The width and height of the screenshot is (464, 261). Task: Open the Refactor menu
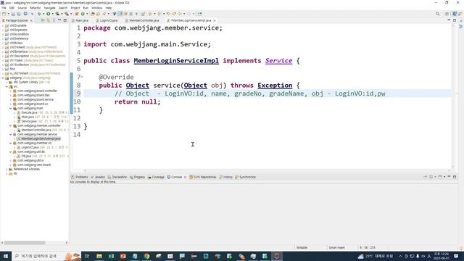35,8
